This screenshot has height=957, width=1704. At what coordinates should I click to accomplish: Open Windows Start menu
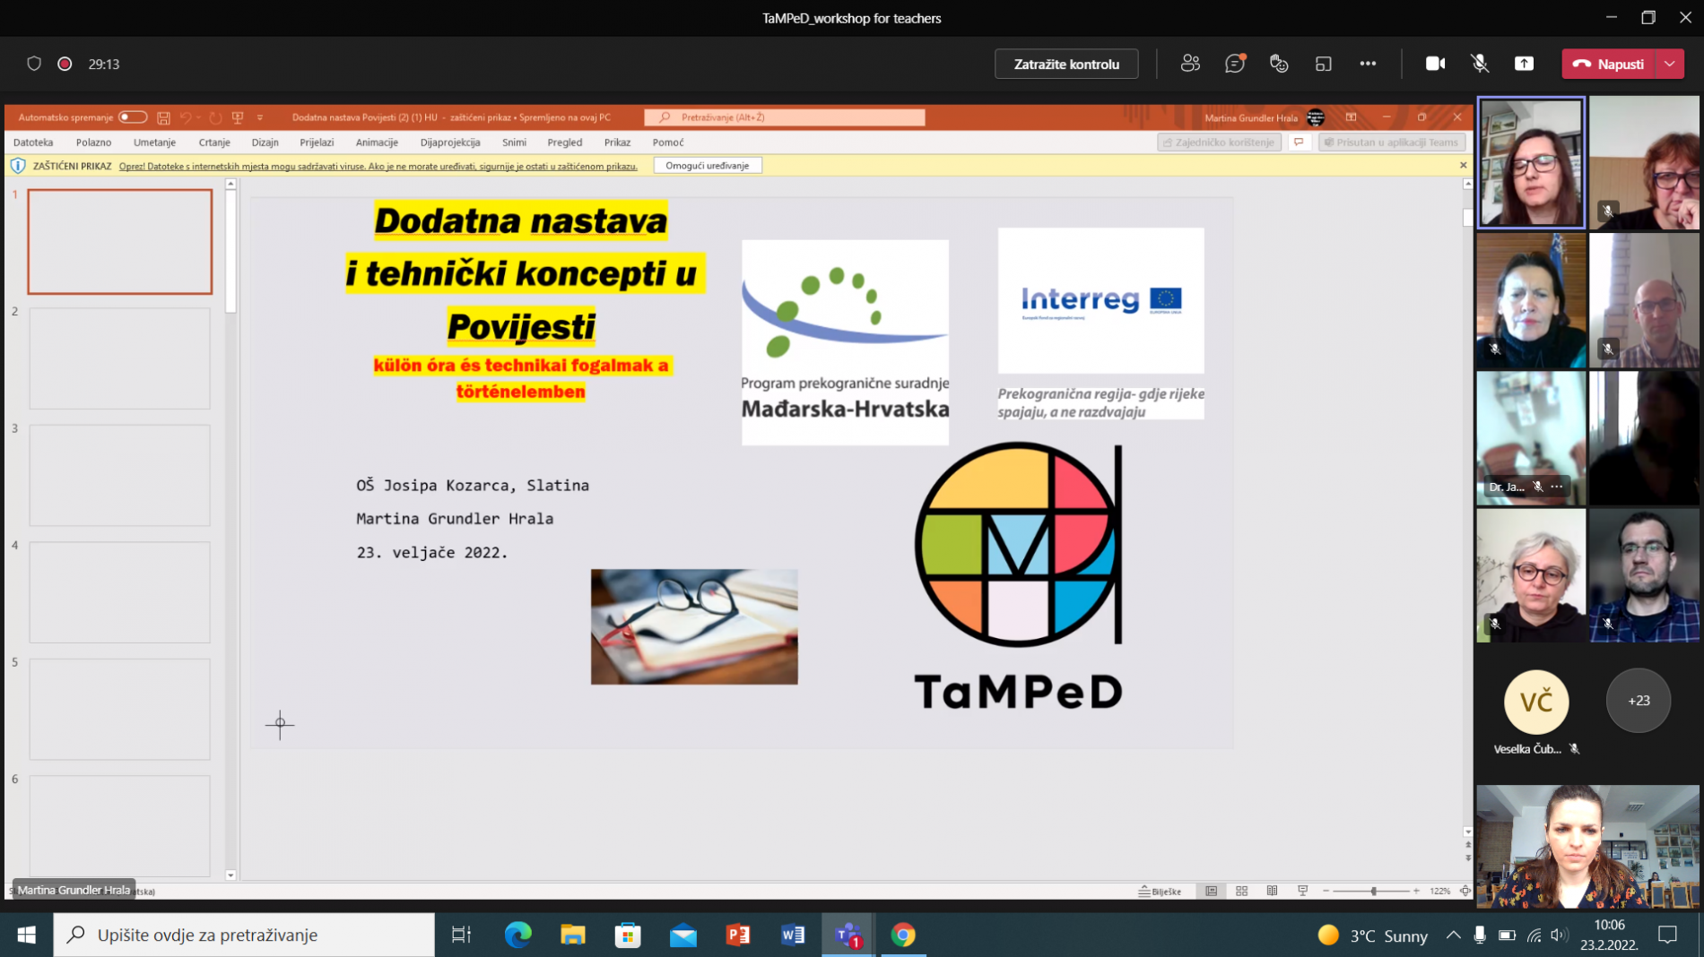pyautogui.click(x=26, y=935)
